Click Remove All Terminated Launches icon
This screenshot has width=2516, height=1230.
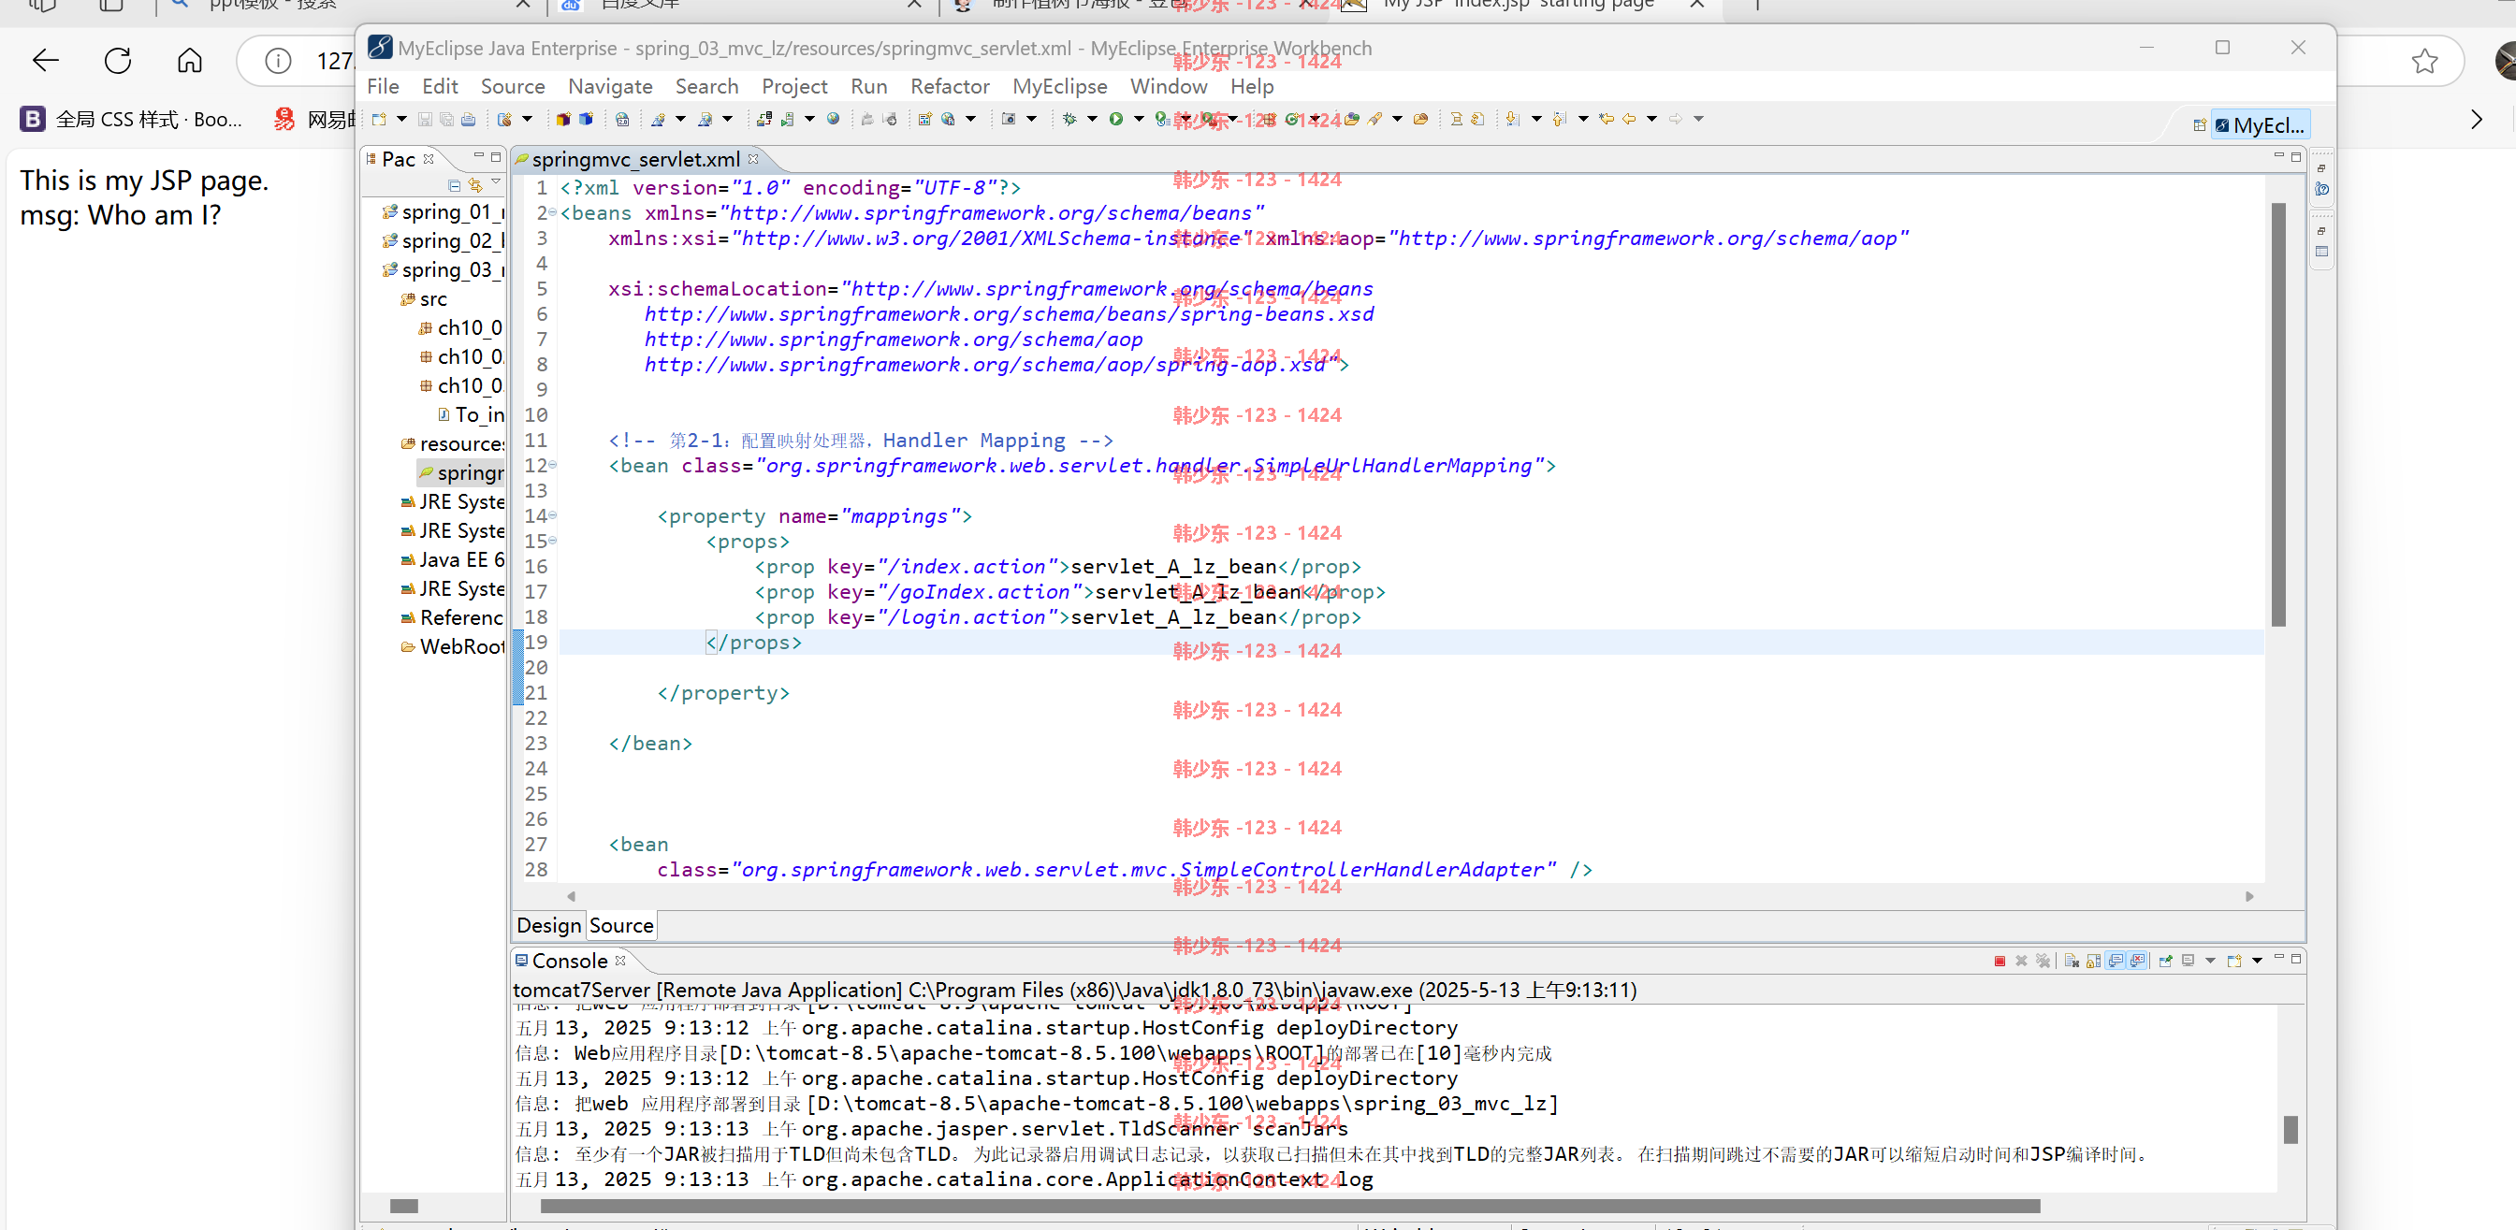tap(2044, 962)
